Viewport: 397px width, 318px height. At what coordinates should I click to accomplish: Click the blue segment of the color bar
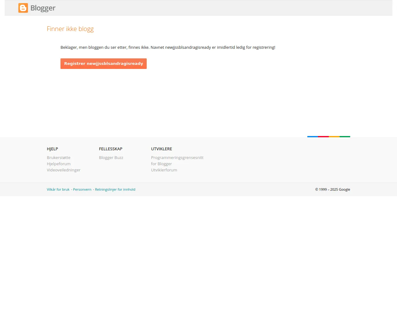[x=313, y=137]
